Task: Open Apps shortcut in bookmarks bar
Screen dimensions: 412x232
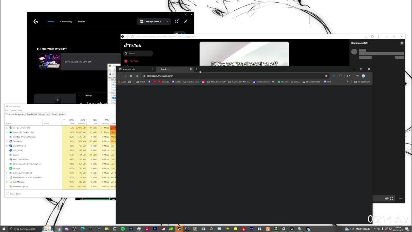Action: 121,82
